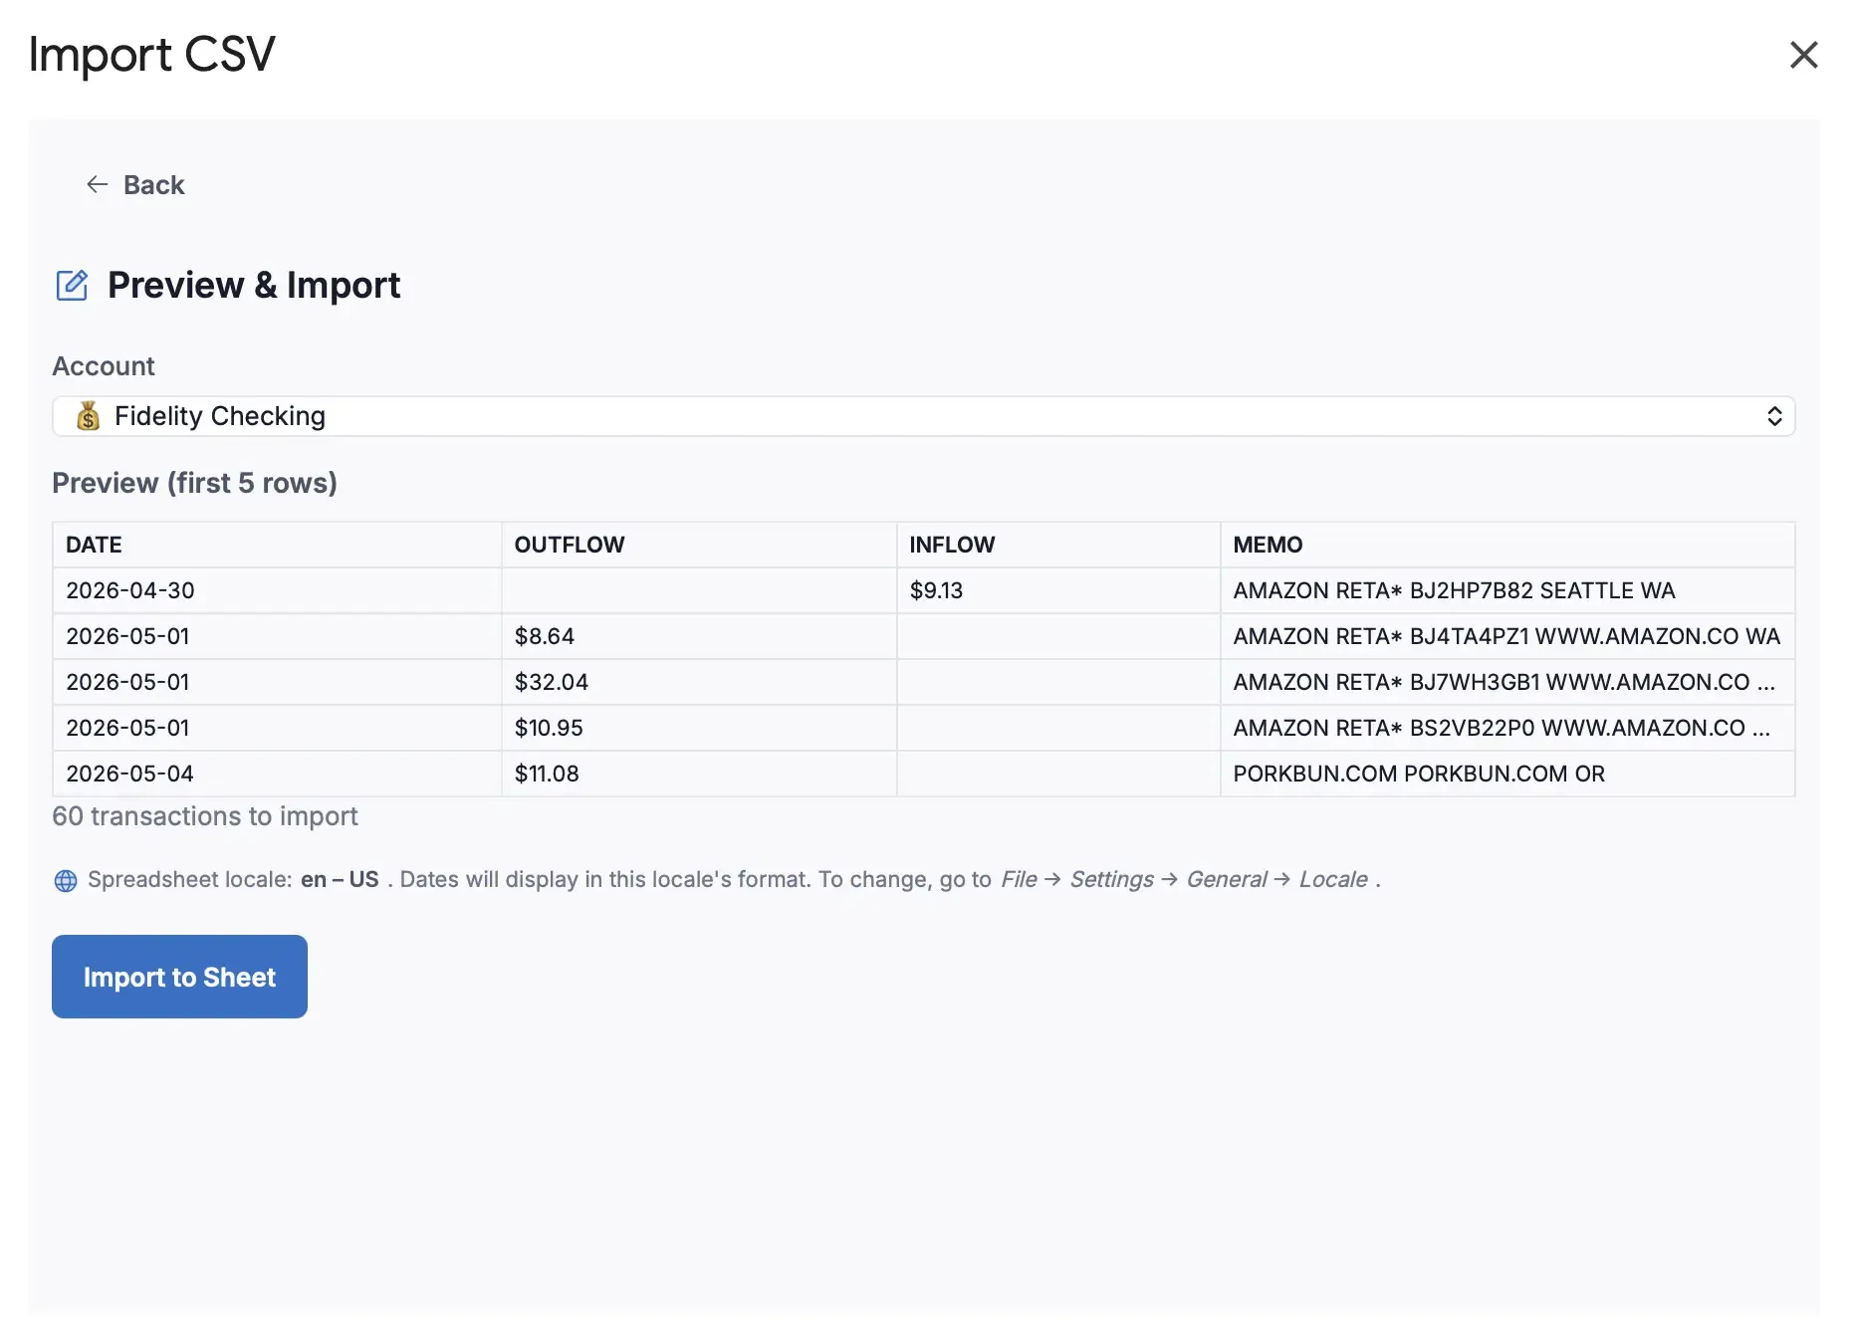This screenshot has height=1338, width=1852.
Task: Click the BJ7WH3GB1 Amazon memo cell
Action: pos(1506,682)
